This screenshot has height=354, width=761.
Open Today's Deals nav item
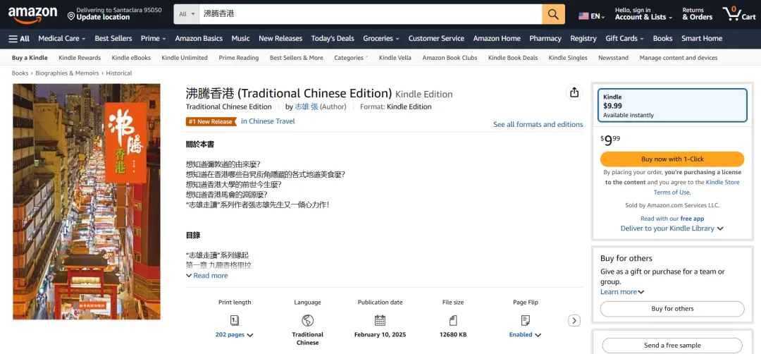tap(333, 38)
